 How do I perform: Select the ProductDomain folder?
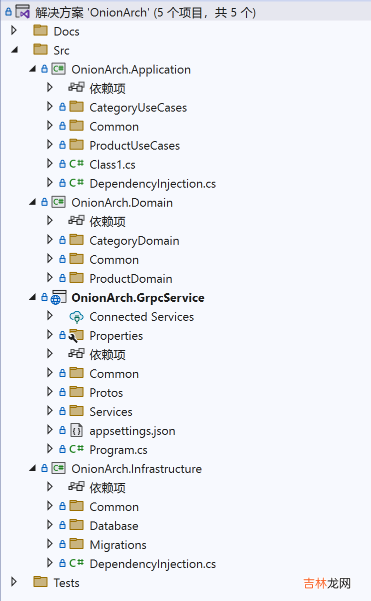click(x=130, y=279)
